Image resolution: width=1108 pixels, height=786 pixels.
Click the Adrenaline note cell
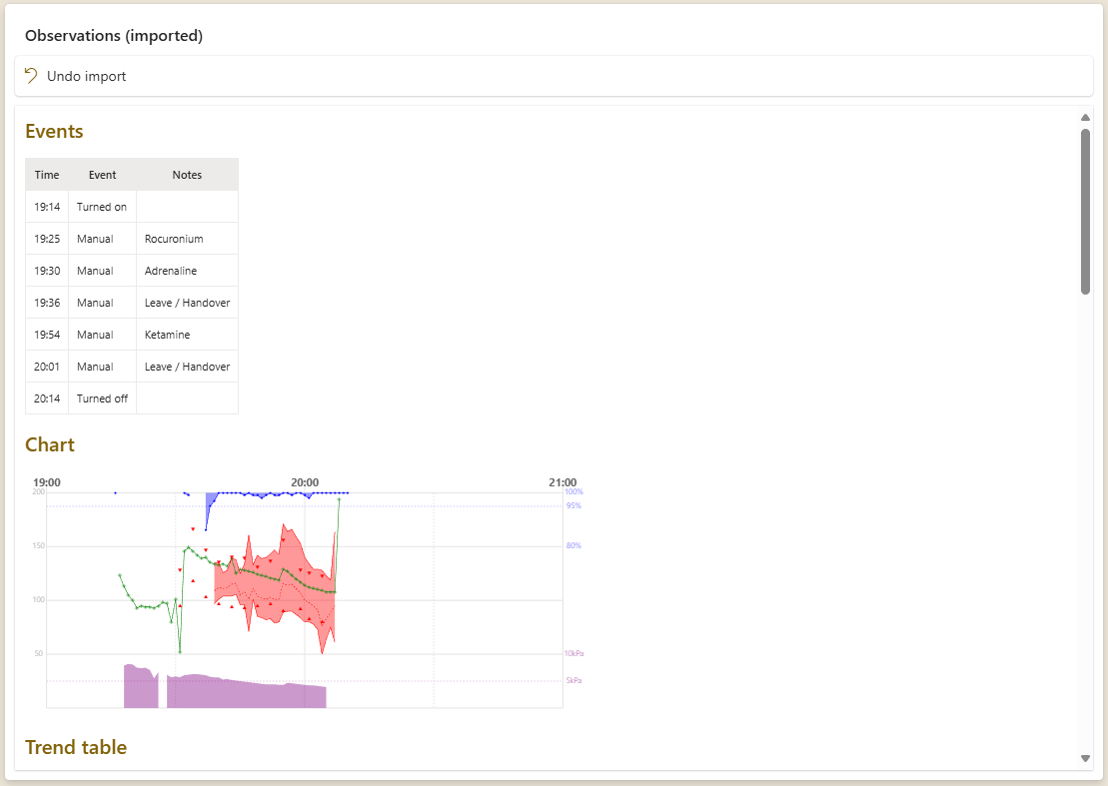(171, 271)
